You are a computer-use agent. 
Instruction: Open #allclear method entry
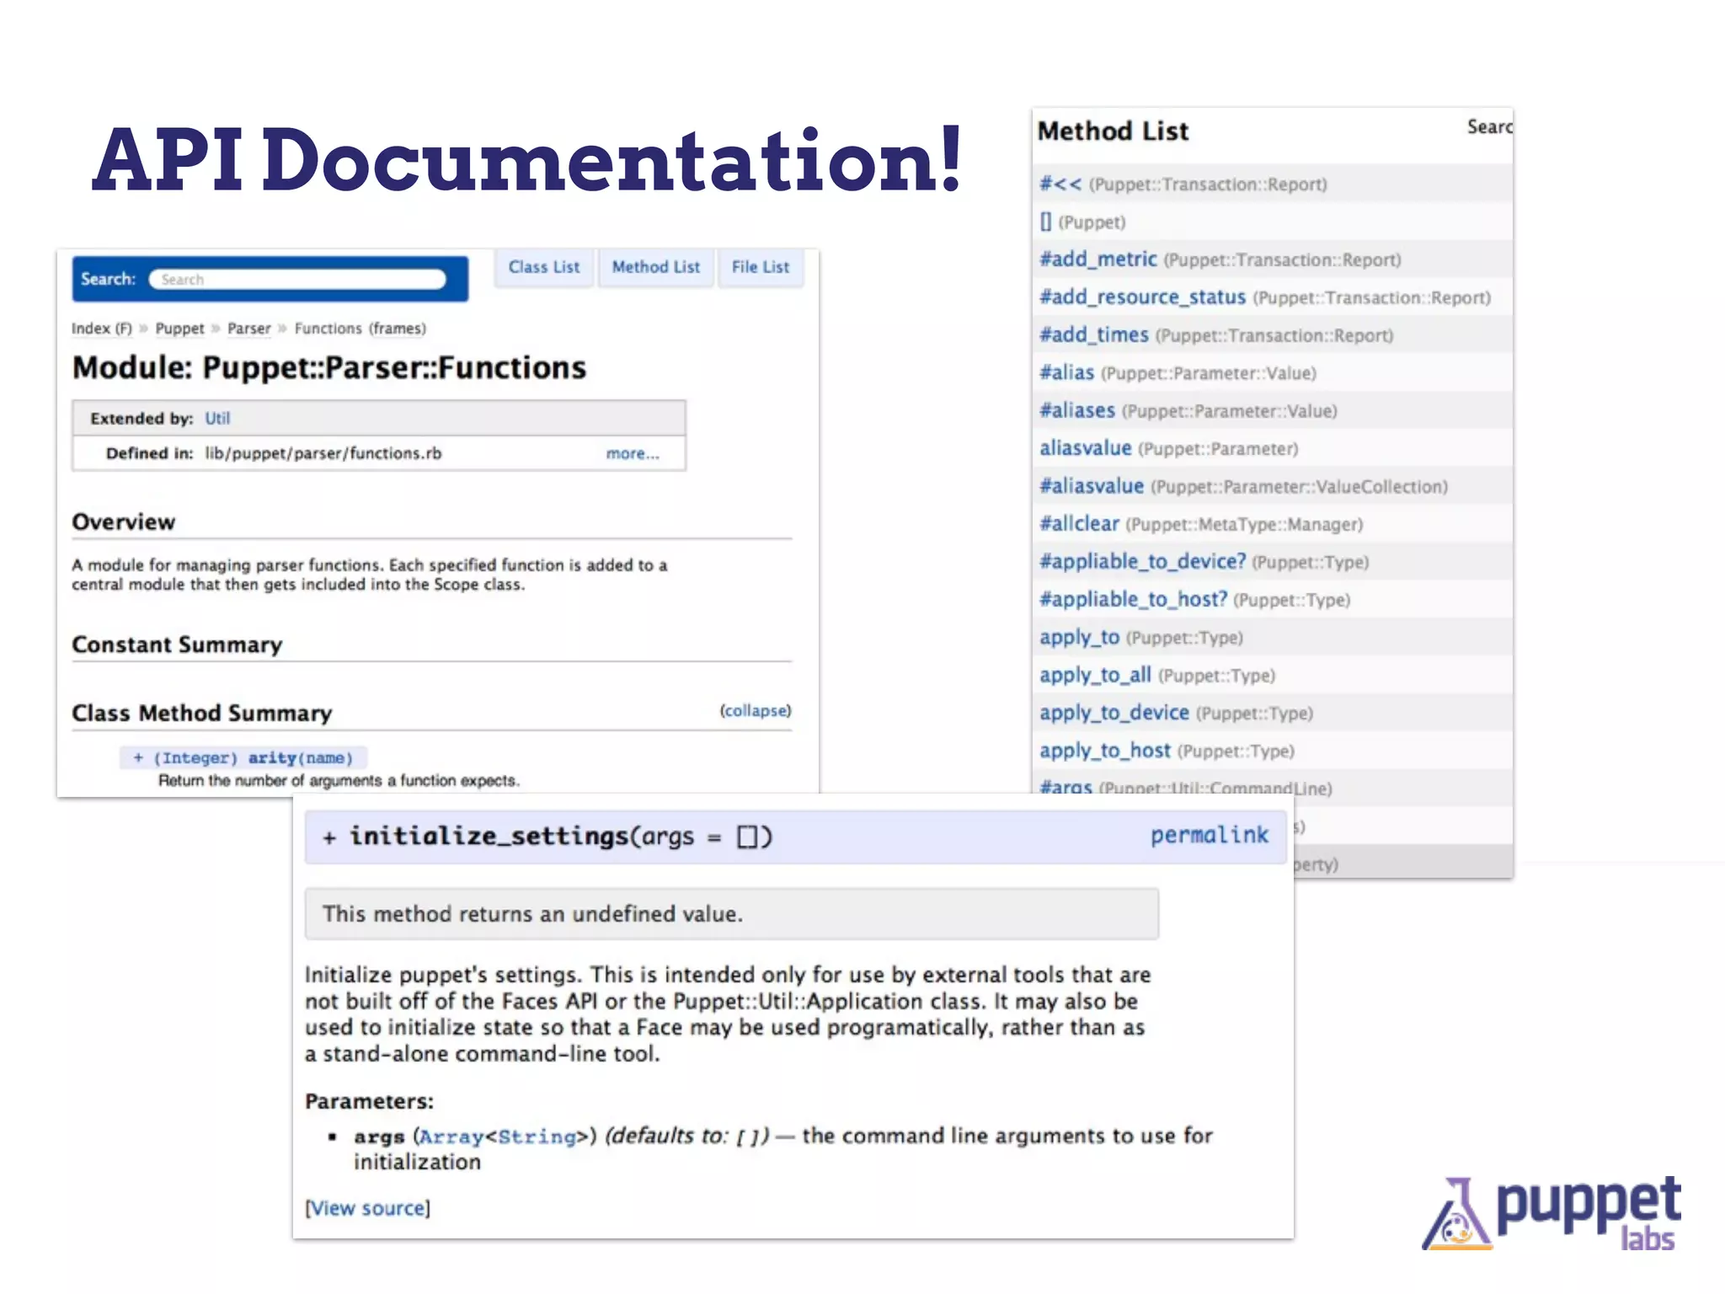coord(1079,524)
